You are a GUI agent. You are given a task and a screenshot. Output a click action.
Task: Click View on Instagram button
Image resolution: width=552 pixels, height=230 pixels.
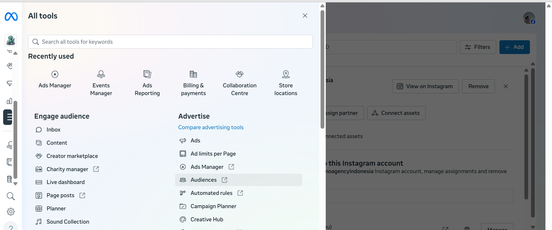[x=425, y=86]
